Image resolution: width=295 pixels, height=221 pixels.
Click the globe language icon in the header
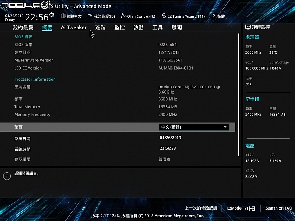click(63, 16)
